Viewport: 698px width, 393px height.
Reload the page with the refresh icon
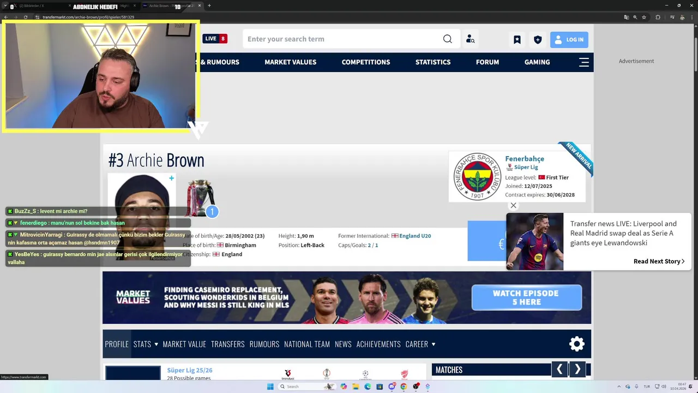(25, 17)
